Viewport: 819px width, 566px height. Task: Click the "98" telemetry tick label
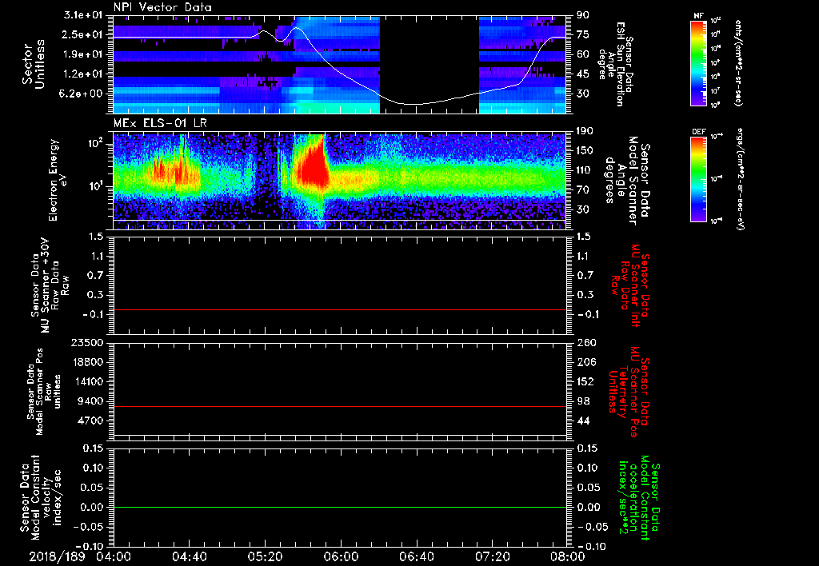(x=583, y=401)
